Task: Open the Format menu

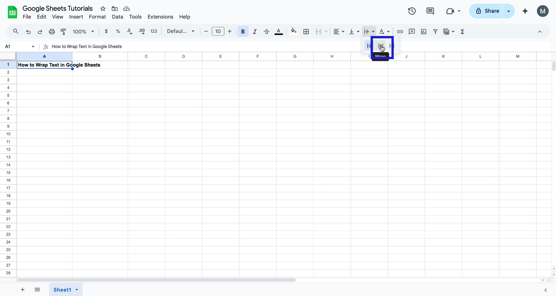Action: coord(97,17)
